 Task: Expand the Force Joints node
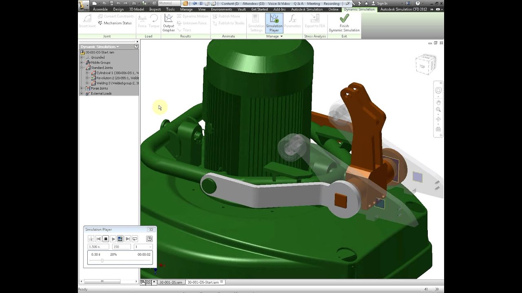click(x=82, y=88)
